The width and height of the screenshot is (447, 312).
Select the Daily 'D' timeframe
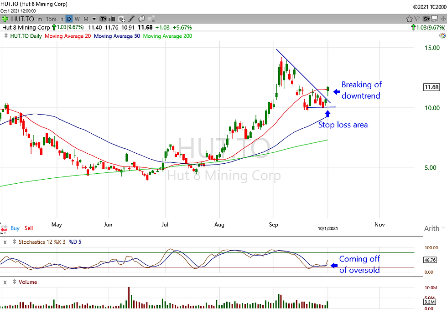tap(69, 19)
